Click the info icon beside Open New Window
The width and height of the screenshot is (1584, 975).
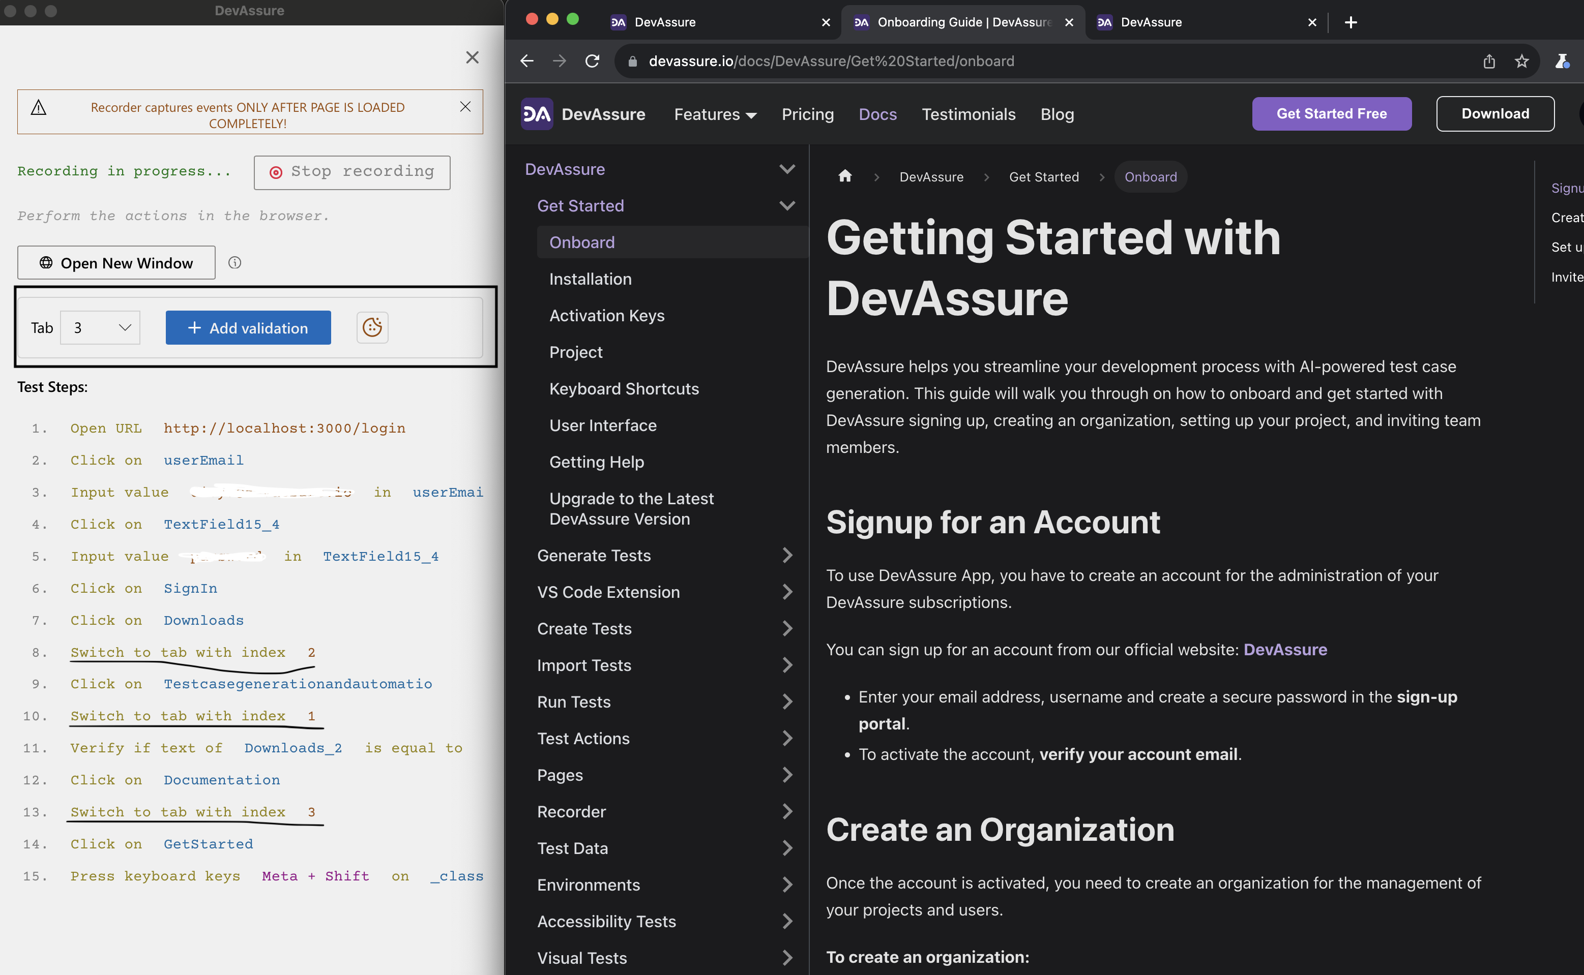coord(235,262)
